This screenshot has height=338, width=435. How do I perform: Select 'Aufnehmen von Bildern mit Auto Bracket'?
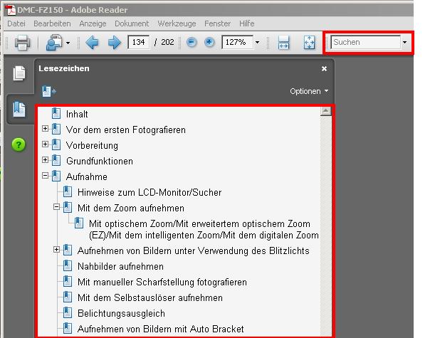pyautogui.click(x=161, y=329)
